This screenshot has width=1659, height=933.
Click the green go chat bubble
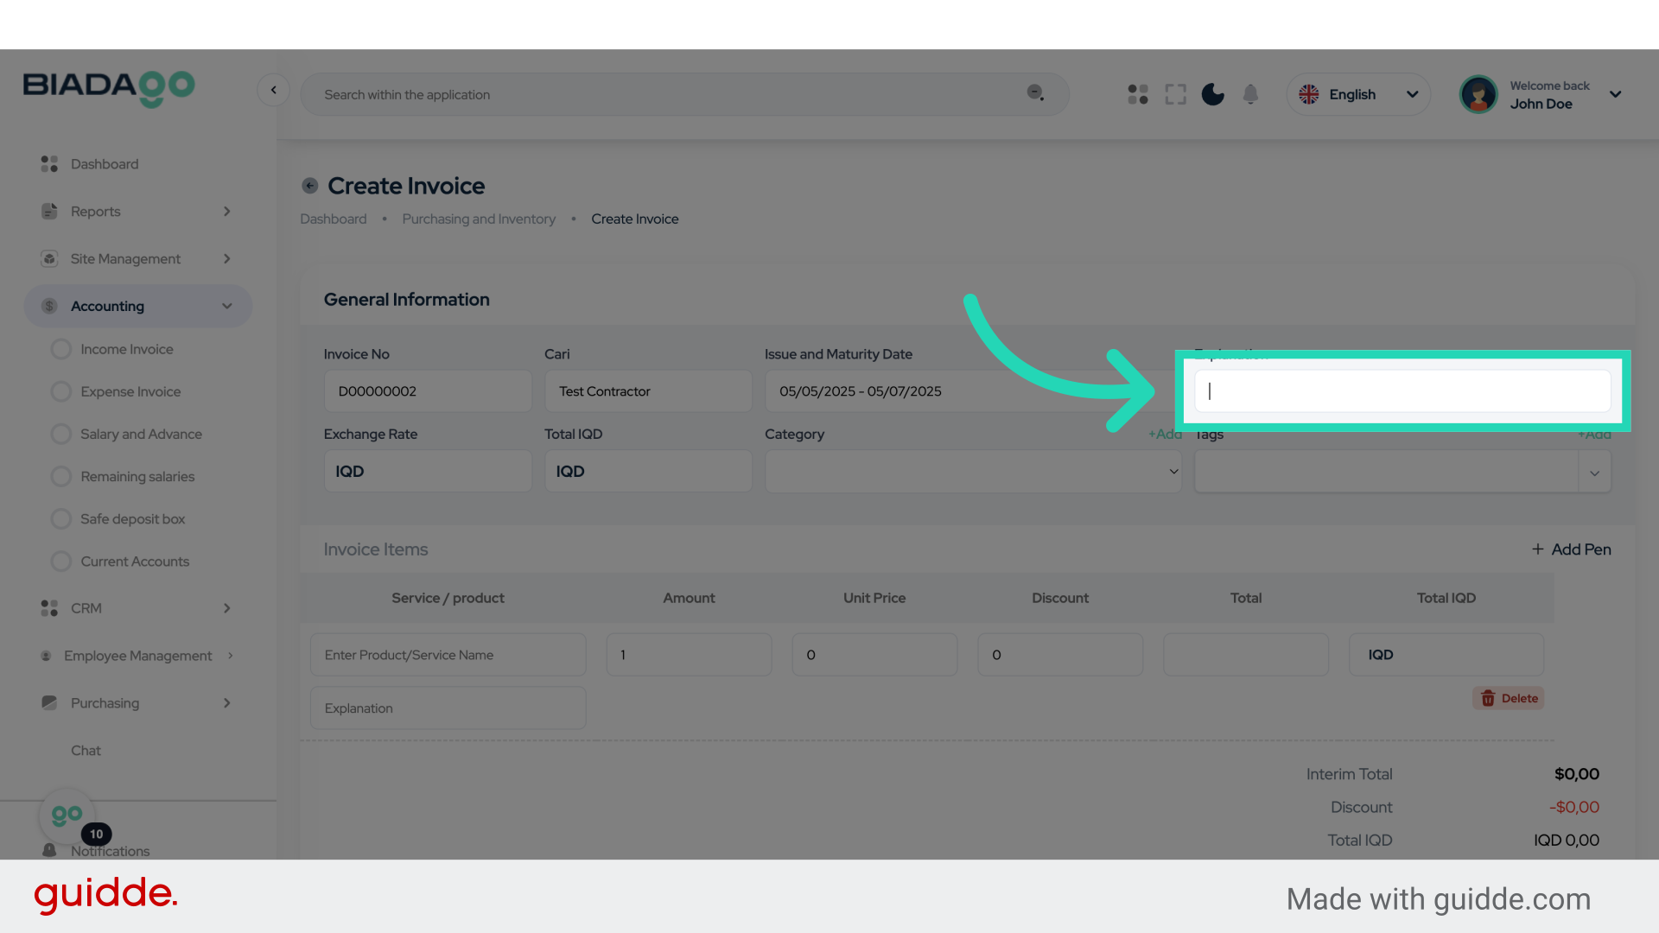pos(67,815)
